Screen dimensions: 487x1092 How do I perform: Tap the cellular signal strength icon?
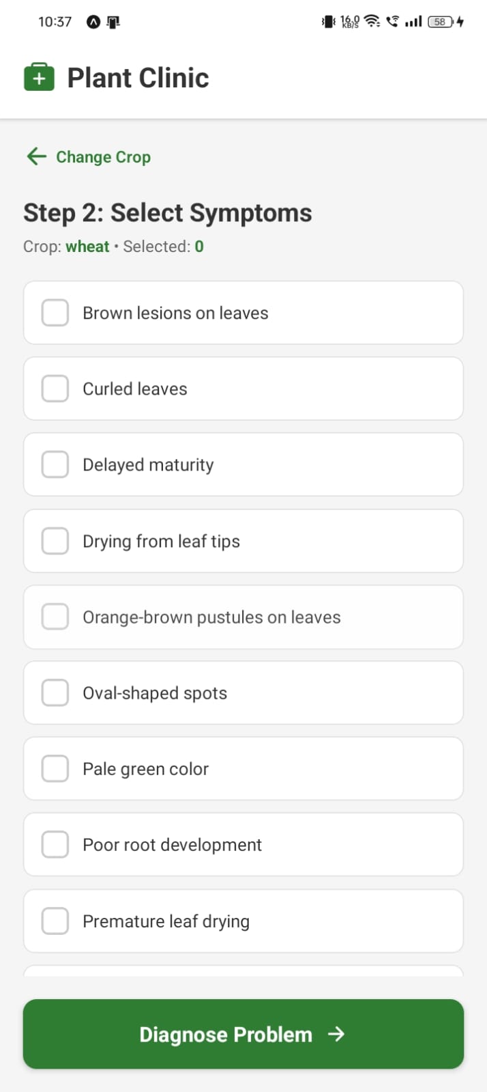413,22
